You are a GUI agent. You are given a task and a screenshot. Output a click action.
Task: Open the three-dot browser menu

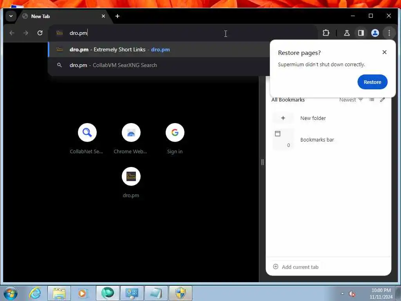(x=389, y=33)
